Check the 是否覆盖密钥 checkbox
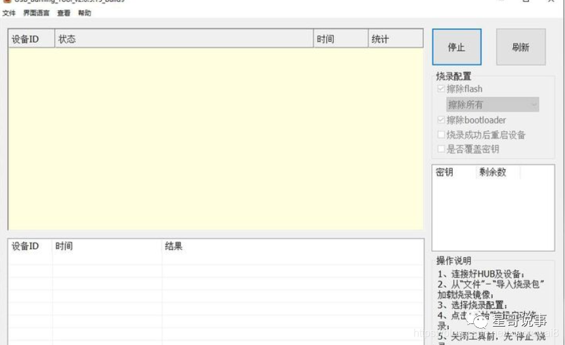Viewport: 565px width, 345px height. tap(442, 150)
